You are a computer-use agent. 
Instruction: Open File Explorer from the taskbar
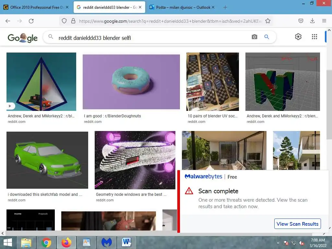tap(26, 243)
